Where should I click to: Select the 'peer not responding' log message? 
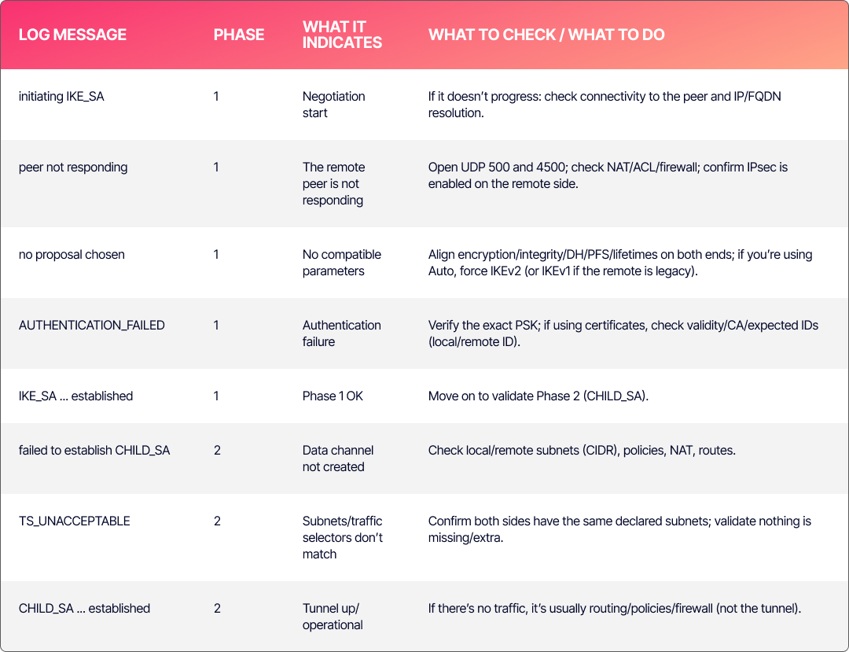click(x=73, y=168)
